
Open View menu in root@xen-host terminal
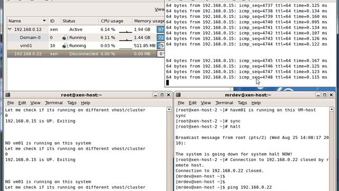(35, 103)
